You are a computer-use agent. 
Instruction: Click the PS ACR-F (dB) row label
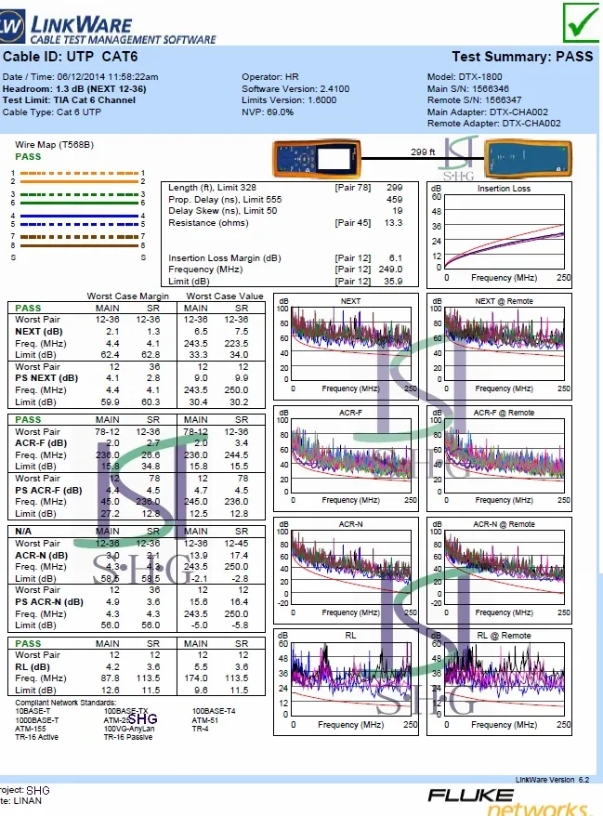click(48, 490)
